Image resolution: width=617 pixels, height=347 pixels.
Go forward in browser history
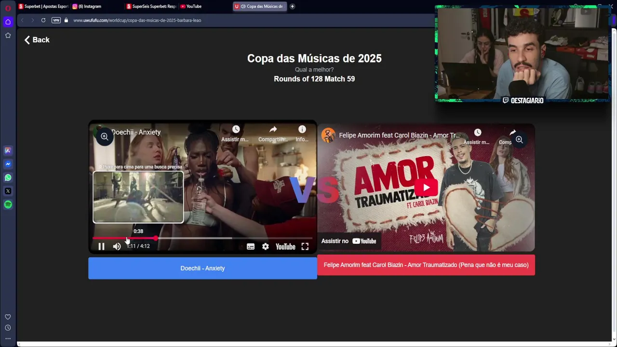pyautogui.click(x=33, y=20)
